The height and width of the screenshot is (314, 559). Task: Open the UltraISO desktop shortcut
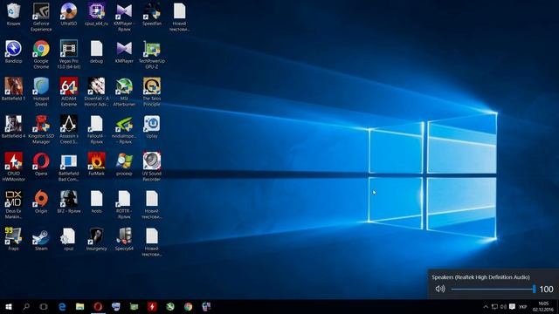point(69,14)
